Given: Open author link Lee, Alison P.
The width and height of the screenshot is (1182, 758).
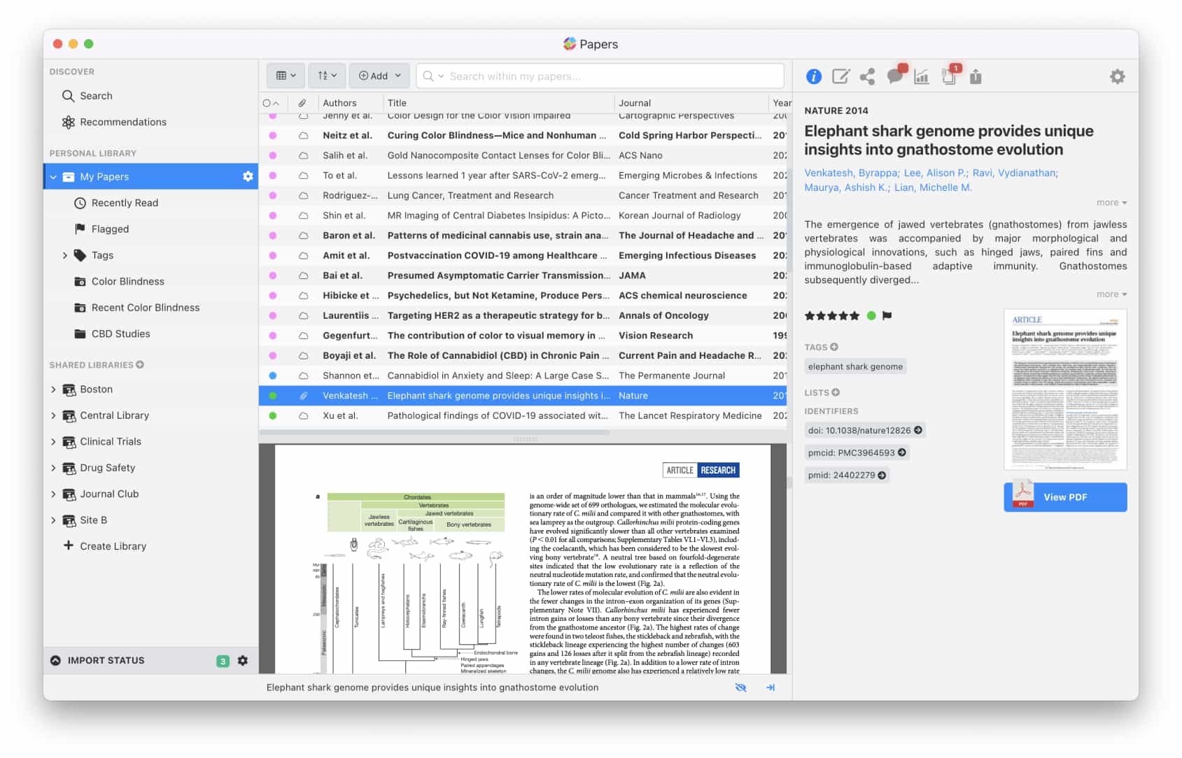Looking at the screenshot, I should pos(935,173).
